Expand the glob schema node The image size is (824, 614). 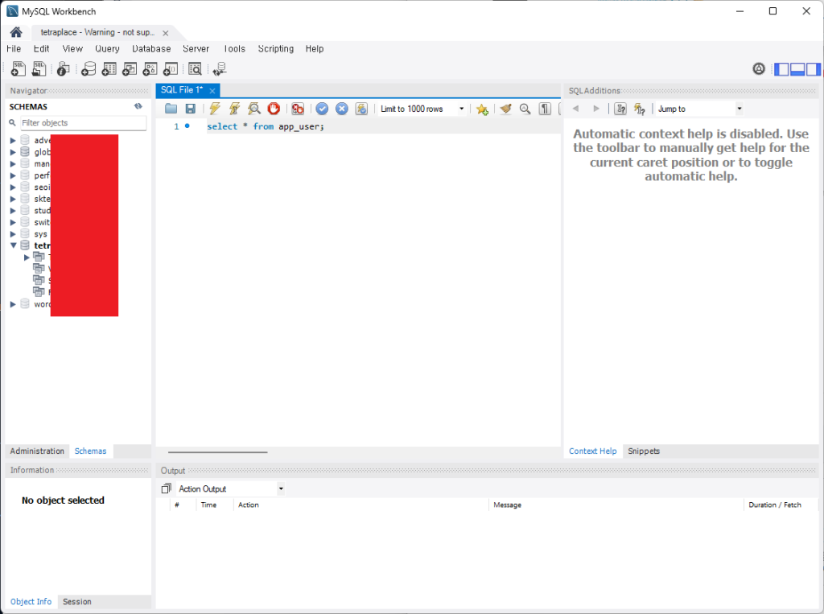[x=13, y=152]
